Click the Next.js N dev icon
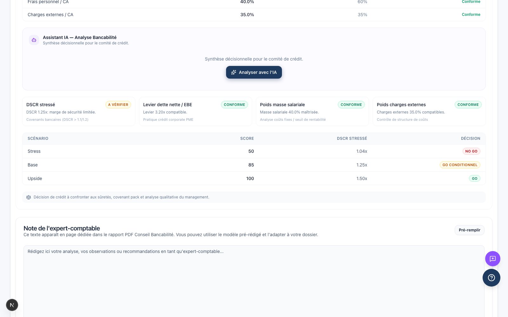Image resolution: width=508 pixels, height=317 pixels. tap(12, 305)
